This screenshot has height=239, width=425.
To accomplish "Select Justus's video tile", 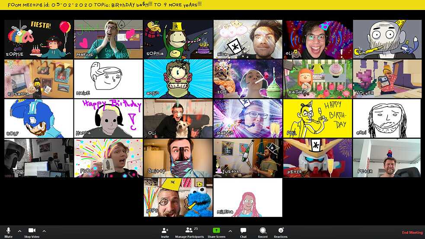I will pyautogui.click(x=248, y=158).
